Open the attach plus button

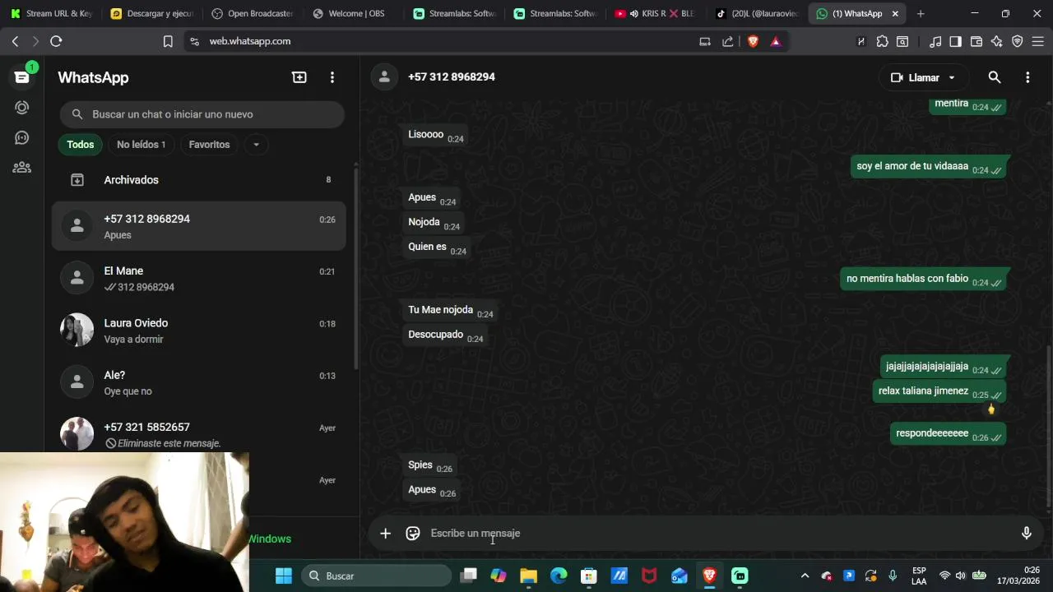385,534
